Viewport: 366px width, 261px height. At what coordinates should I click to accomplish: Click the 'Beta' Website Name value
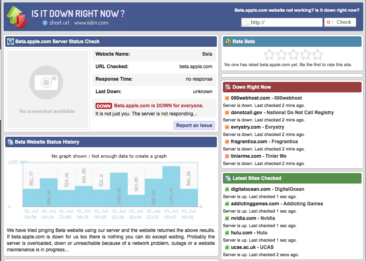[207, 54]
